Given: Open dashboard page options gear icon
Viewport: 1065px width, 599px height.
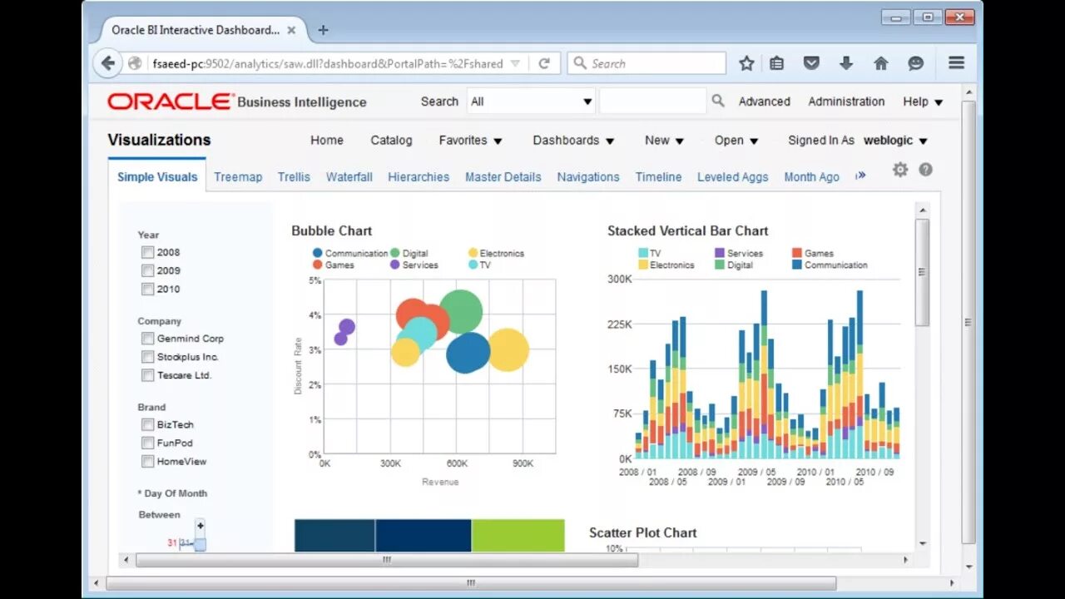Looking at the screenshot, I should pyautogui.click(x=900, y=170).
